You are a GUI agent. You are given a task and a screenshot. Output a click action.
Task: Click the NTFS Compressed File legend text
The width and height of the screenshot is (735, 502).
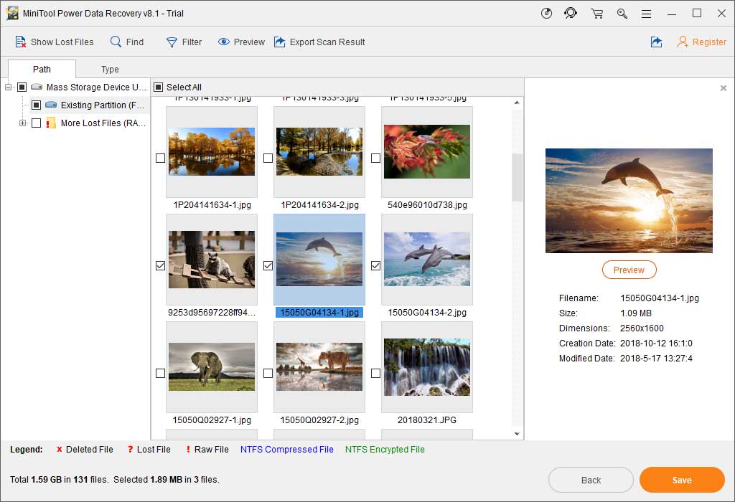(287, 450)
